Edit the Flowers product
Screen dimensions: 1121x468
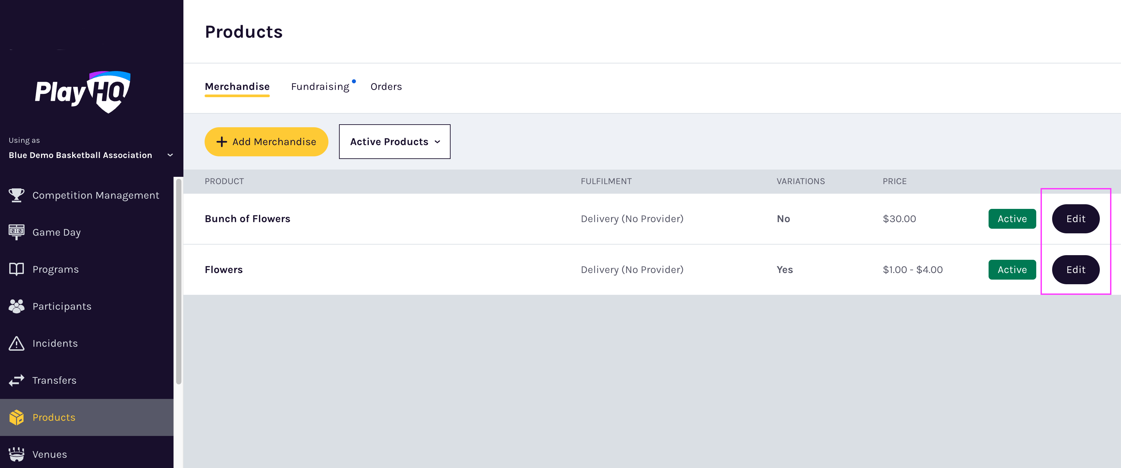[1075, 269]
